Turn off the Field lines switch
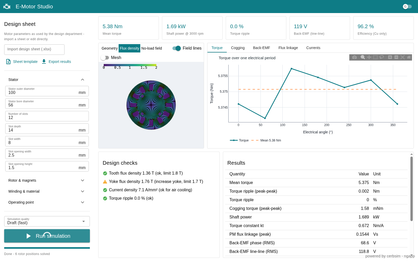Image resolution: width=418 pixels, height=261 pixels. point(177,48)
